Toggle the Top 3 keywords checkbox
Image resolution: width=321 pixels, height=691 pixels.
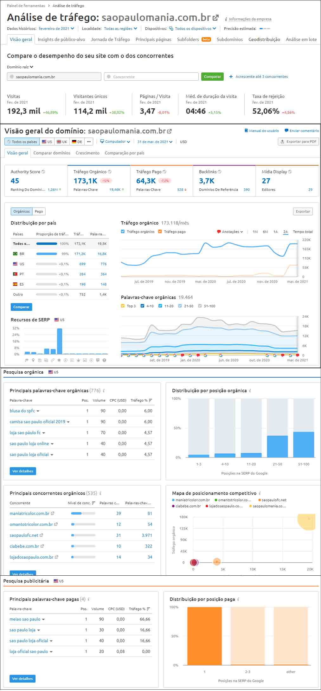click(123, 306)
